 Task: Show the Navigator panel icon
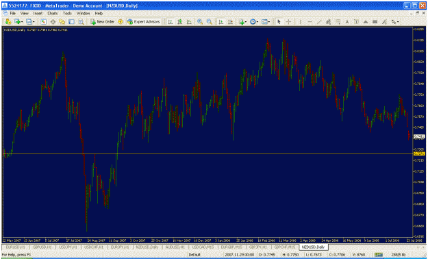pos(62,22)
